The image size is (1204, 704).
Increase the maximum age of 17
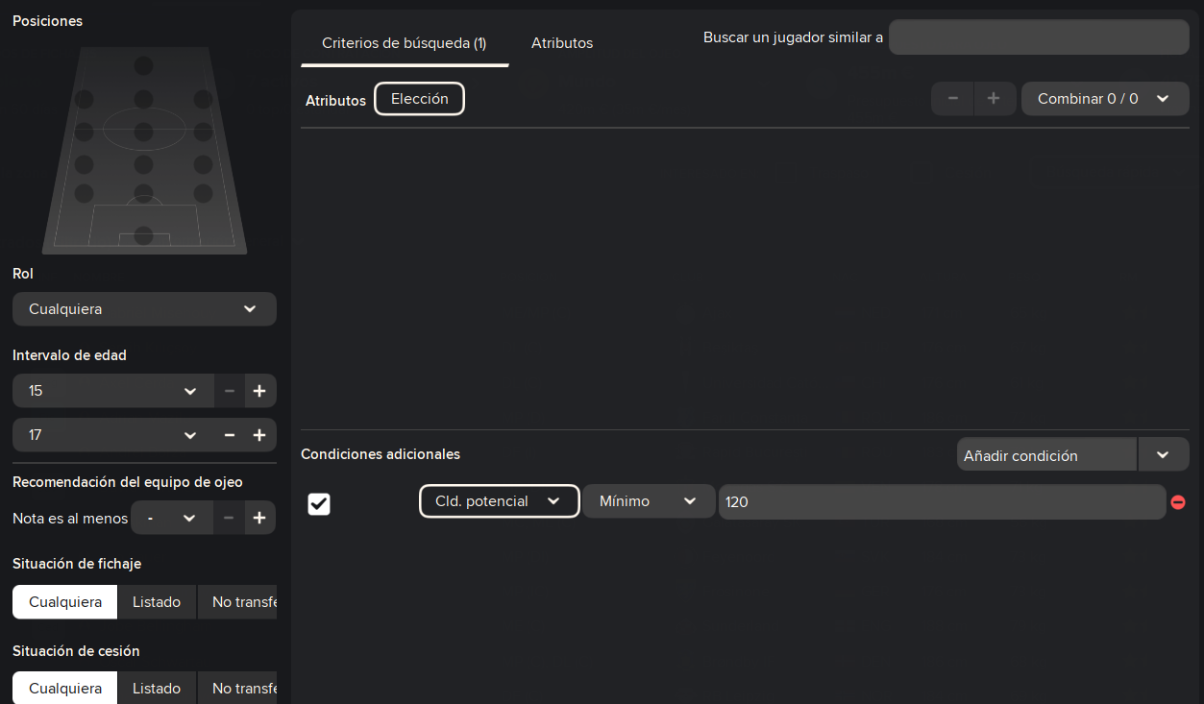[259, 435]
